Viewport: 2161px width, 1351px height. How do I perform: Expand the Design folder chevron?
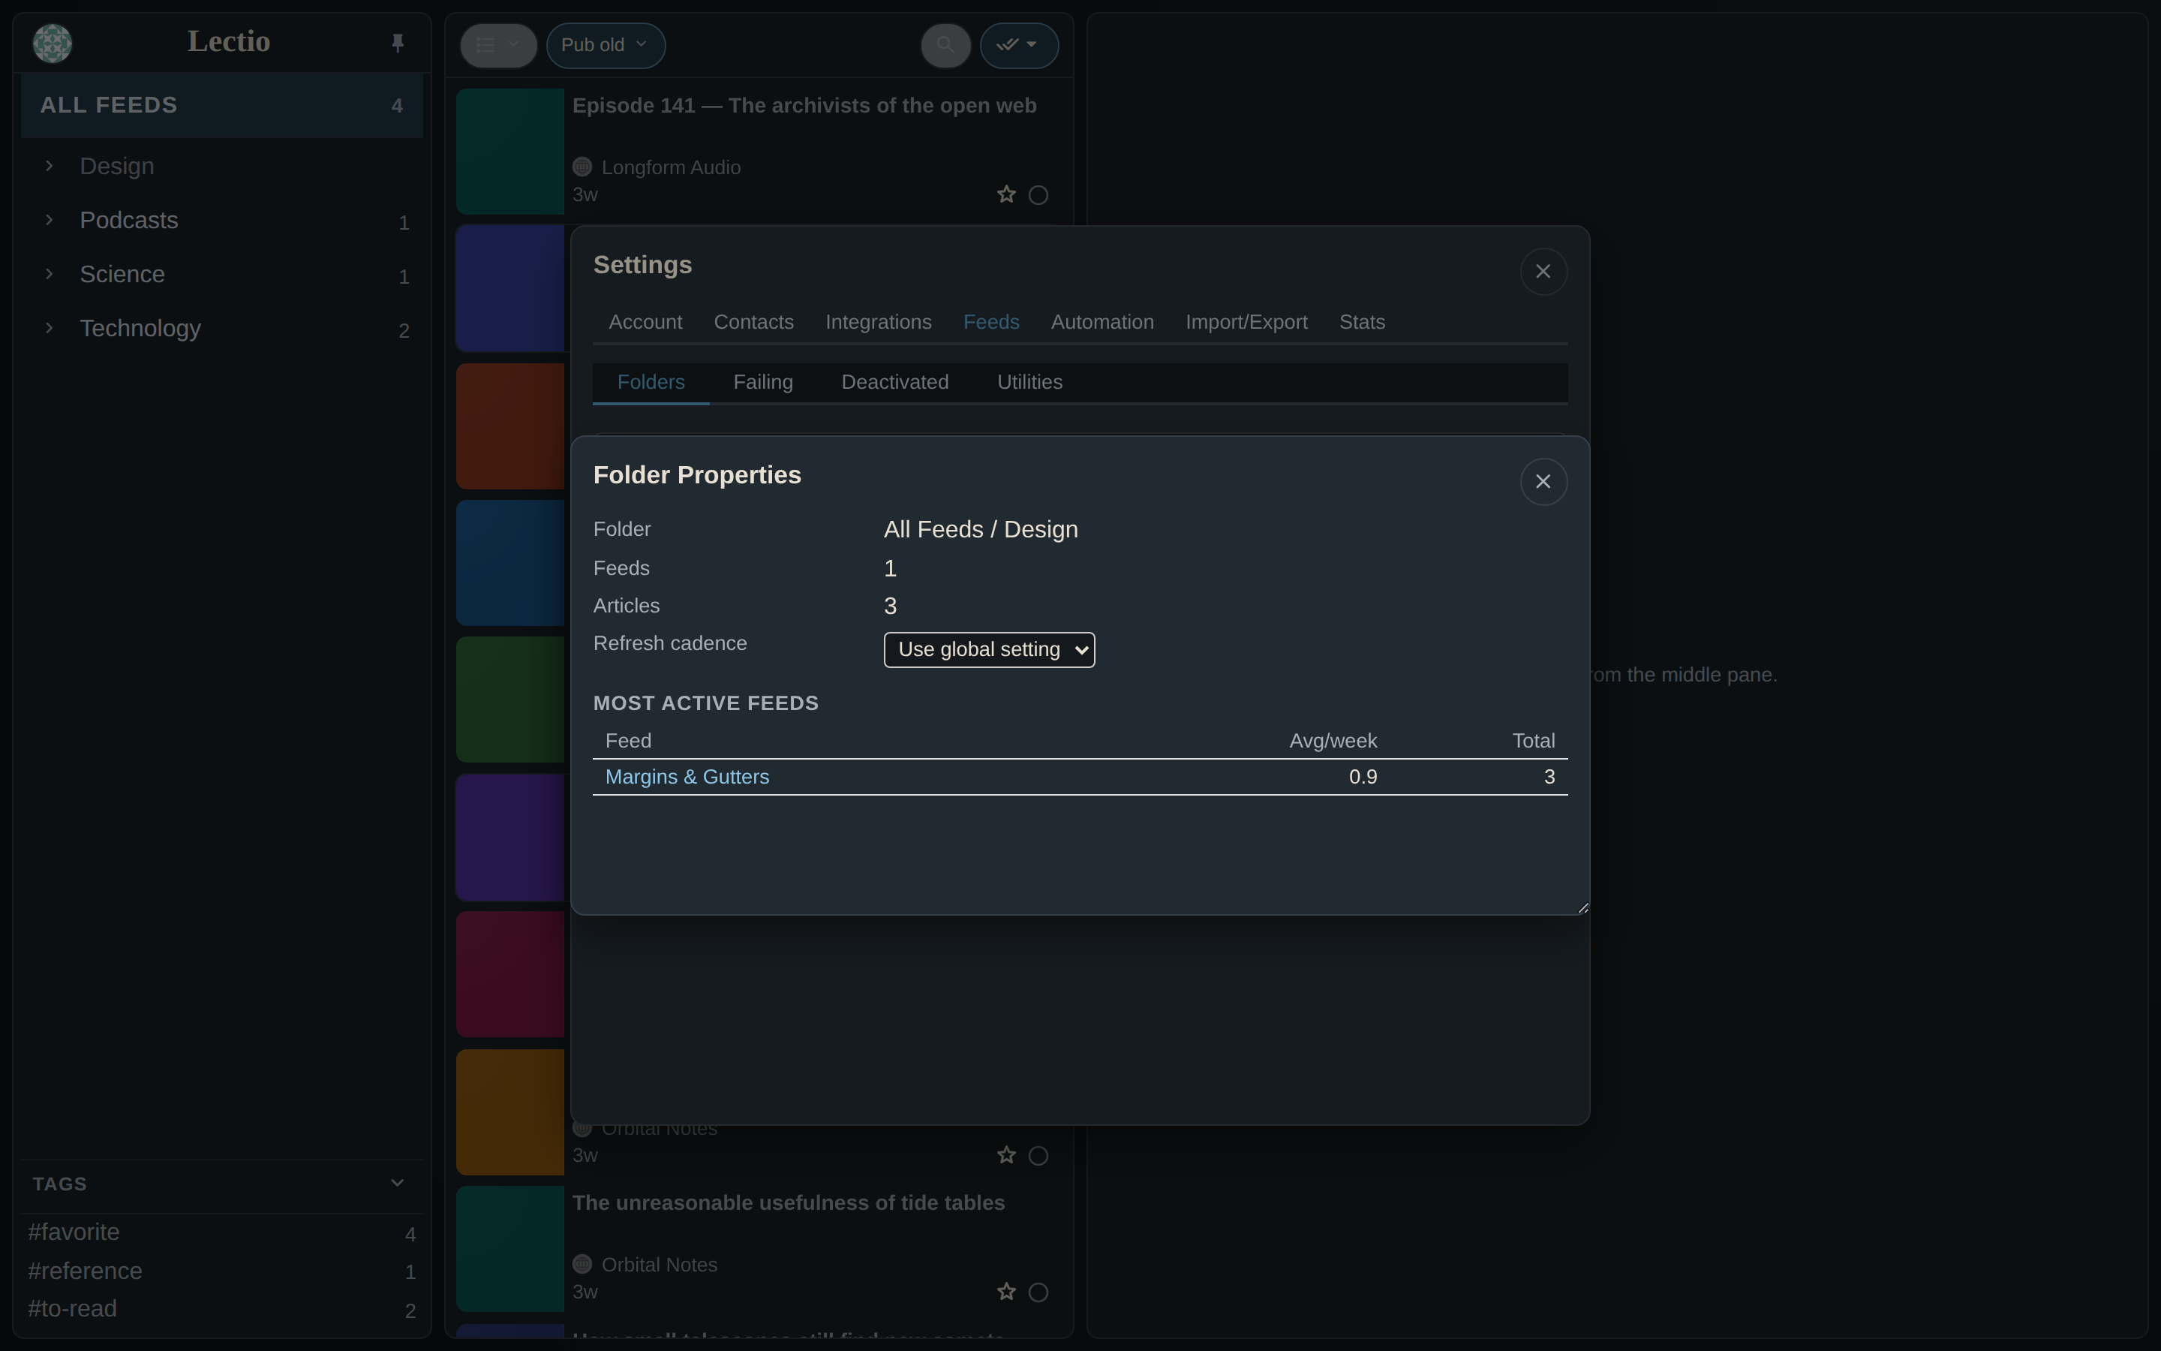49,166
